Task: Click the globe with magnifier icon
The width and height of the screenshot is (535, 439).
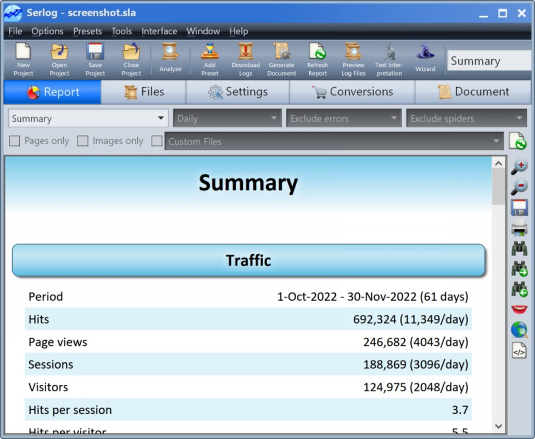Action: pos(519,330)
